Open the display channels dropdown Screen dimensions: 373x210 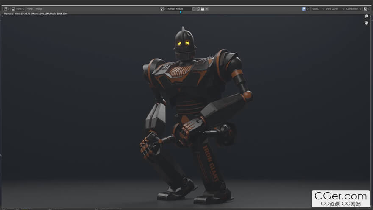(x=366, y=9)
